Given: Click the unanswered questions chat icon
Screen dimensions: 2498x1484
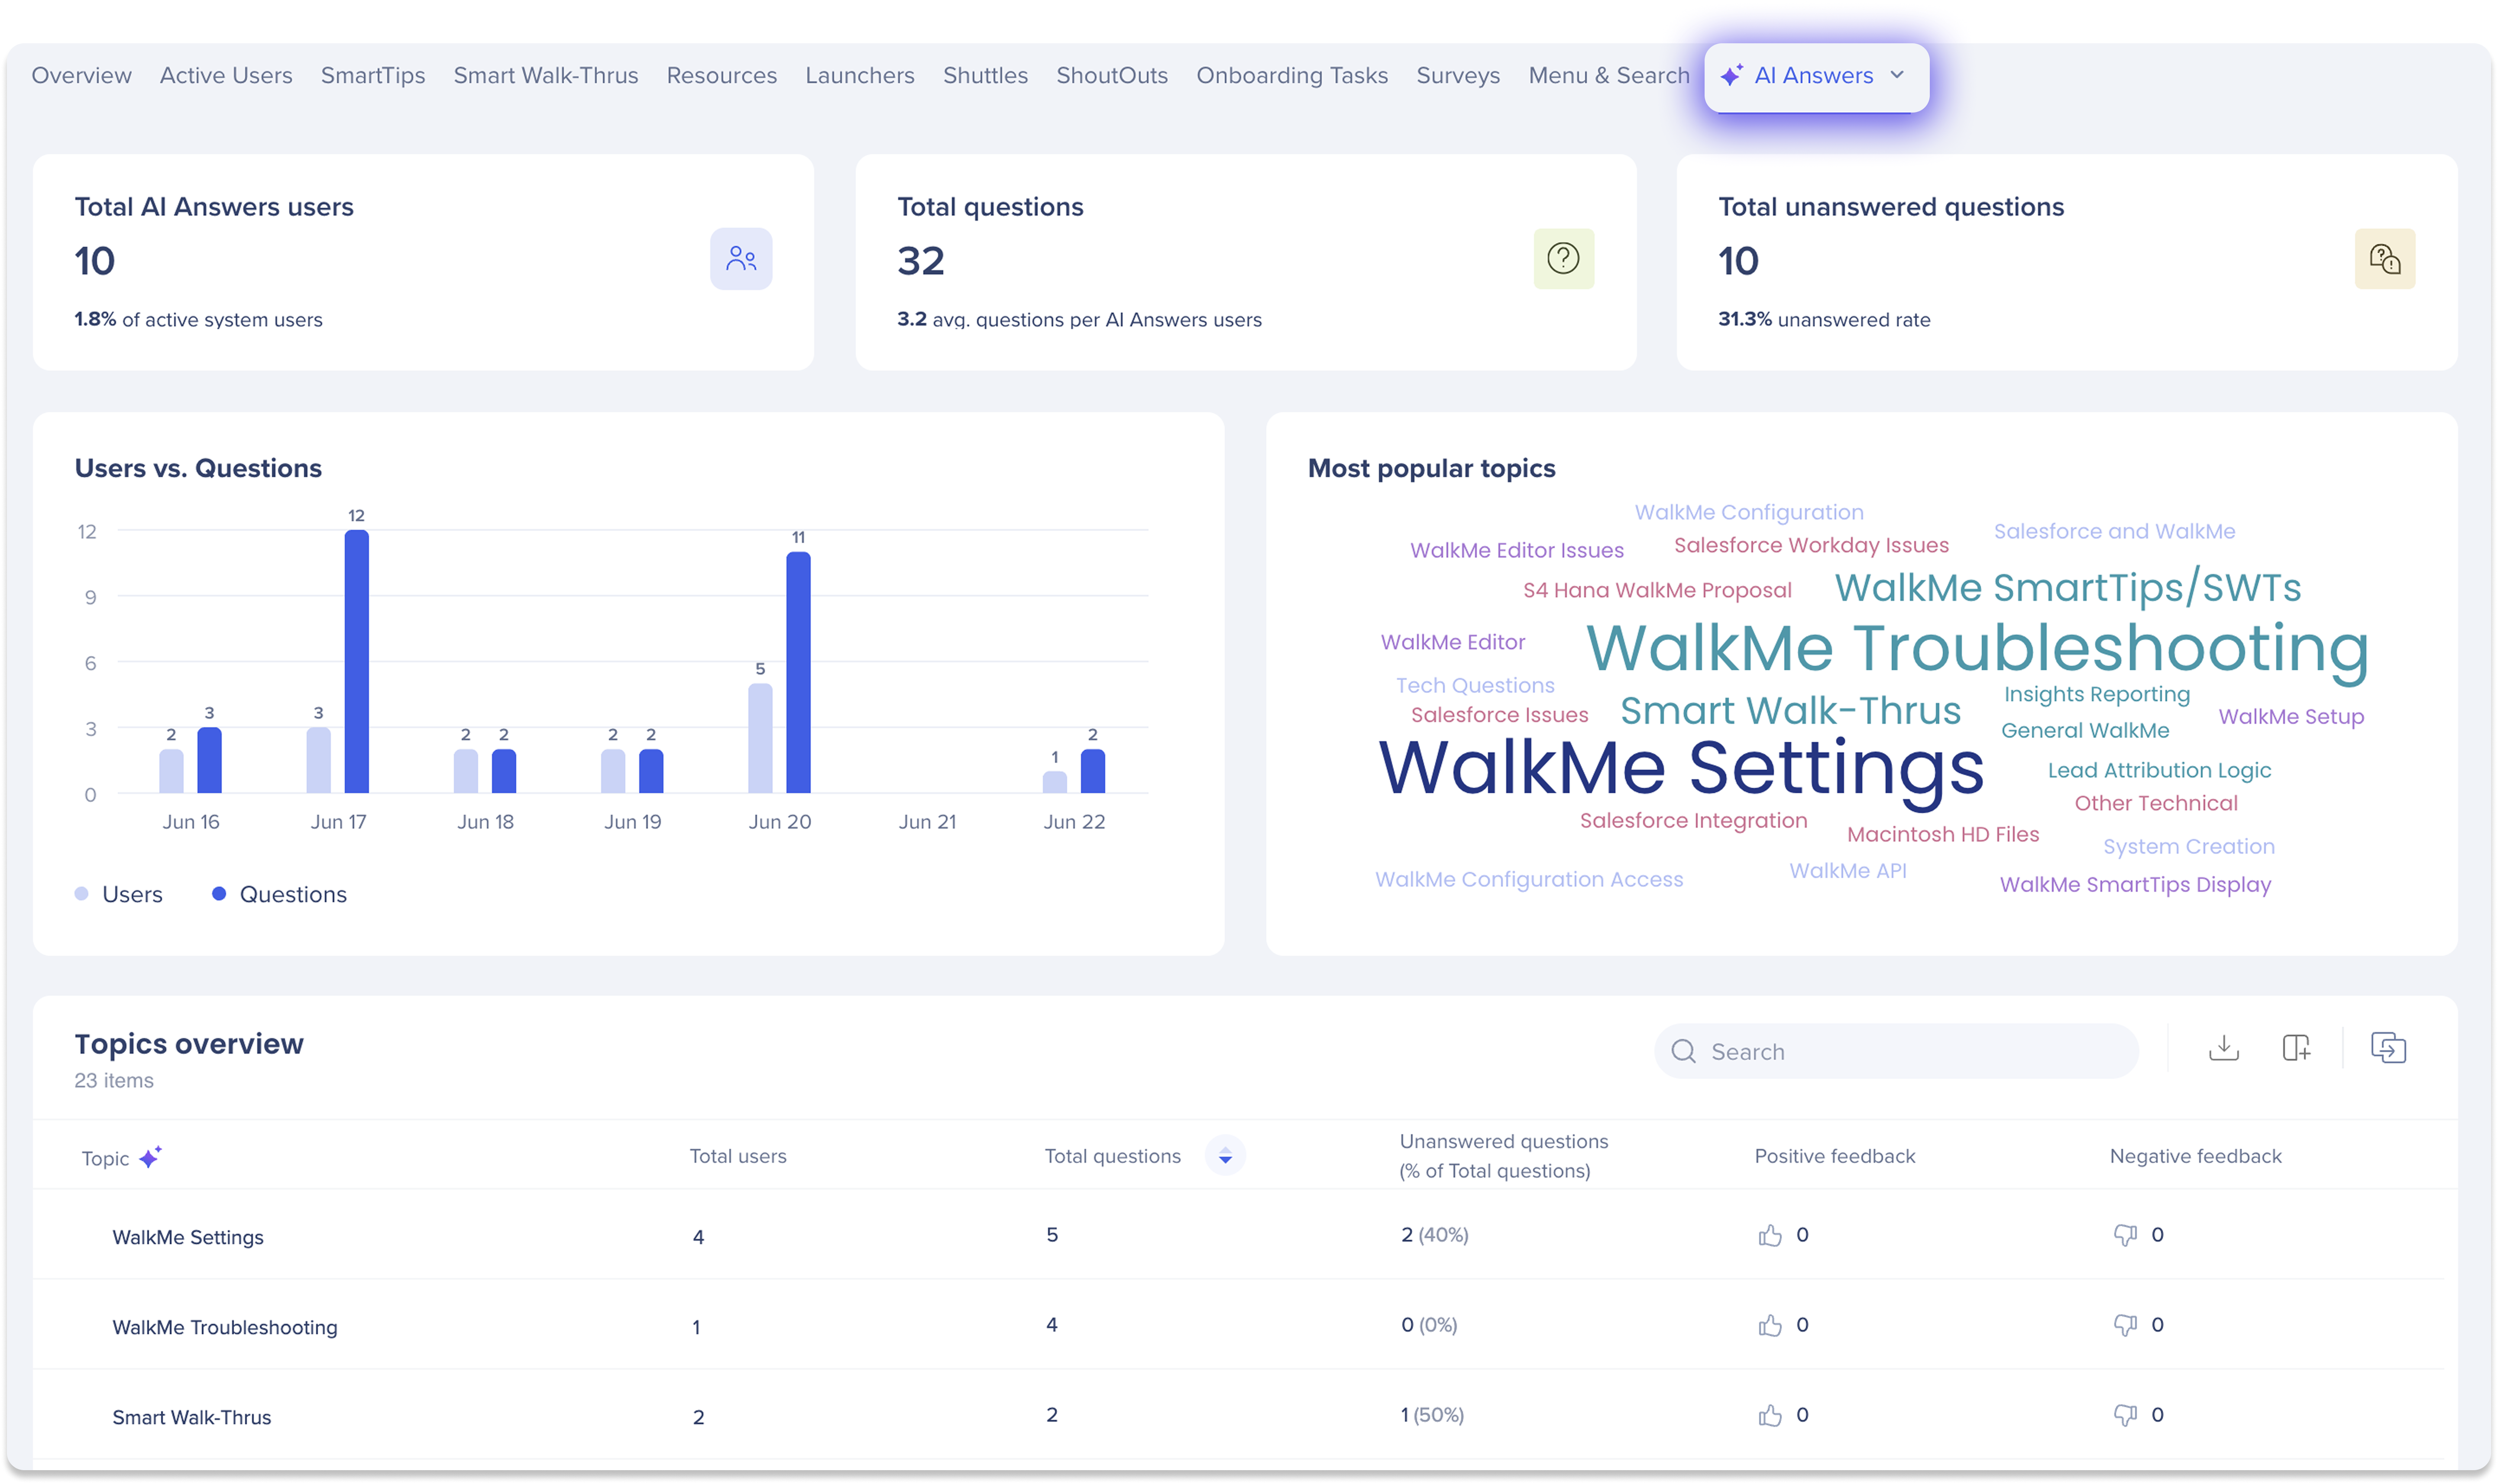Looking at the screenshot, I should 2384,259.
